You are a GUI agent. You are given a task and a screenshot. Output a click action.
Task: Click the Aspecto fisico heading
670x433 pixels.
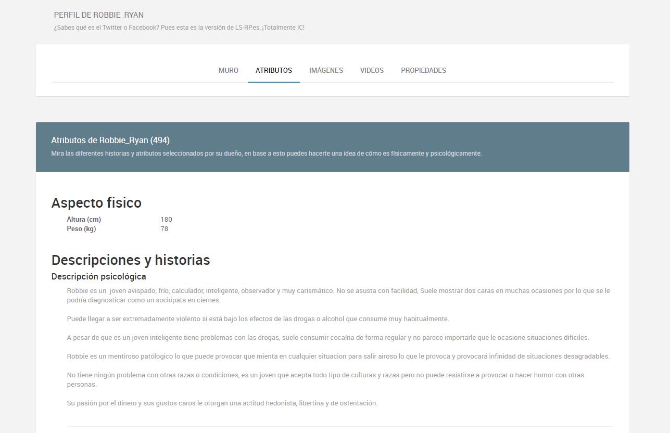pos(96,203)
